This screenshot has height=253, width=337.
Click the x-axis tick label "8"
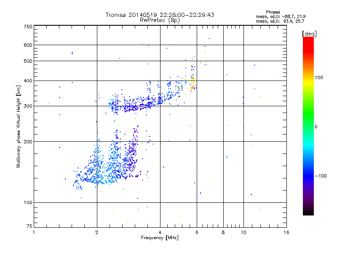223,232
